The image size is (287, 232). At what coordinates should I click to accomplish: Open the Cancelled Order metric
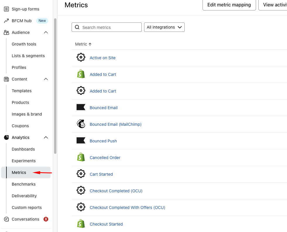point(105,158)
